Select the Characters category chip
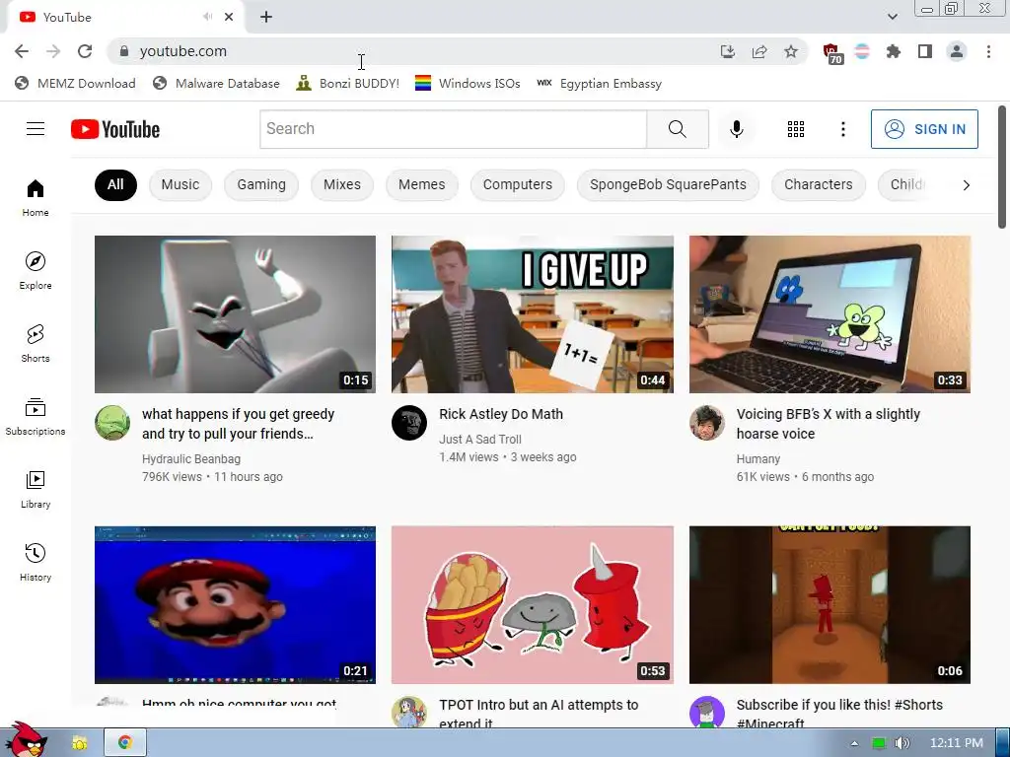Image resolution: width=1010 pixels, height=757 pixels. point(819,184)
